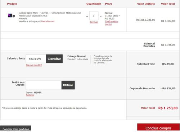This screenshot has width=180, height=132.
Task: Open the Google Nest Mini product title
Action: [x=50, y=14]
